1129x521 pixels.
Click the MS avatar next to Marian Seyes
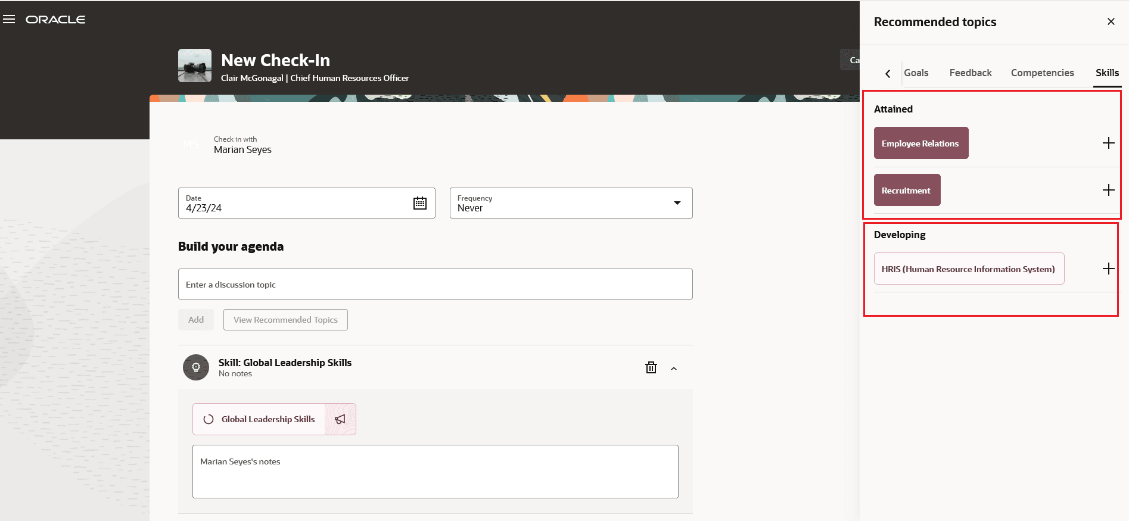point(191,145)
